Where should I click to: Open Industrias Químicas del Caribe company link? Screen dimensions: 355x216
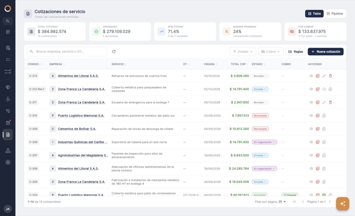pyautogui.click(x=83, y=142)
